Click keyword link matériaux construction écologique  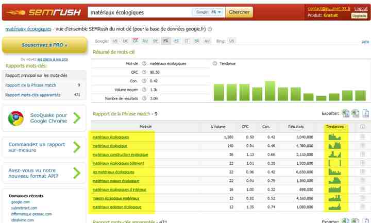click(x=120, y=155)
